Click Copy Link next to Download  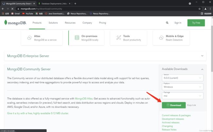pos(191,105)
